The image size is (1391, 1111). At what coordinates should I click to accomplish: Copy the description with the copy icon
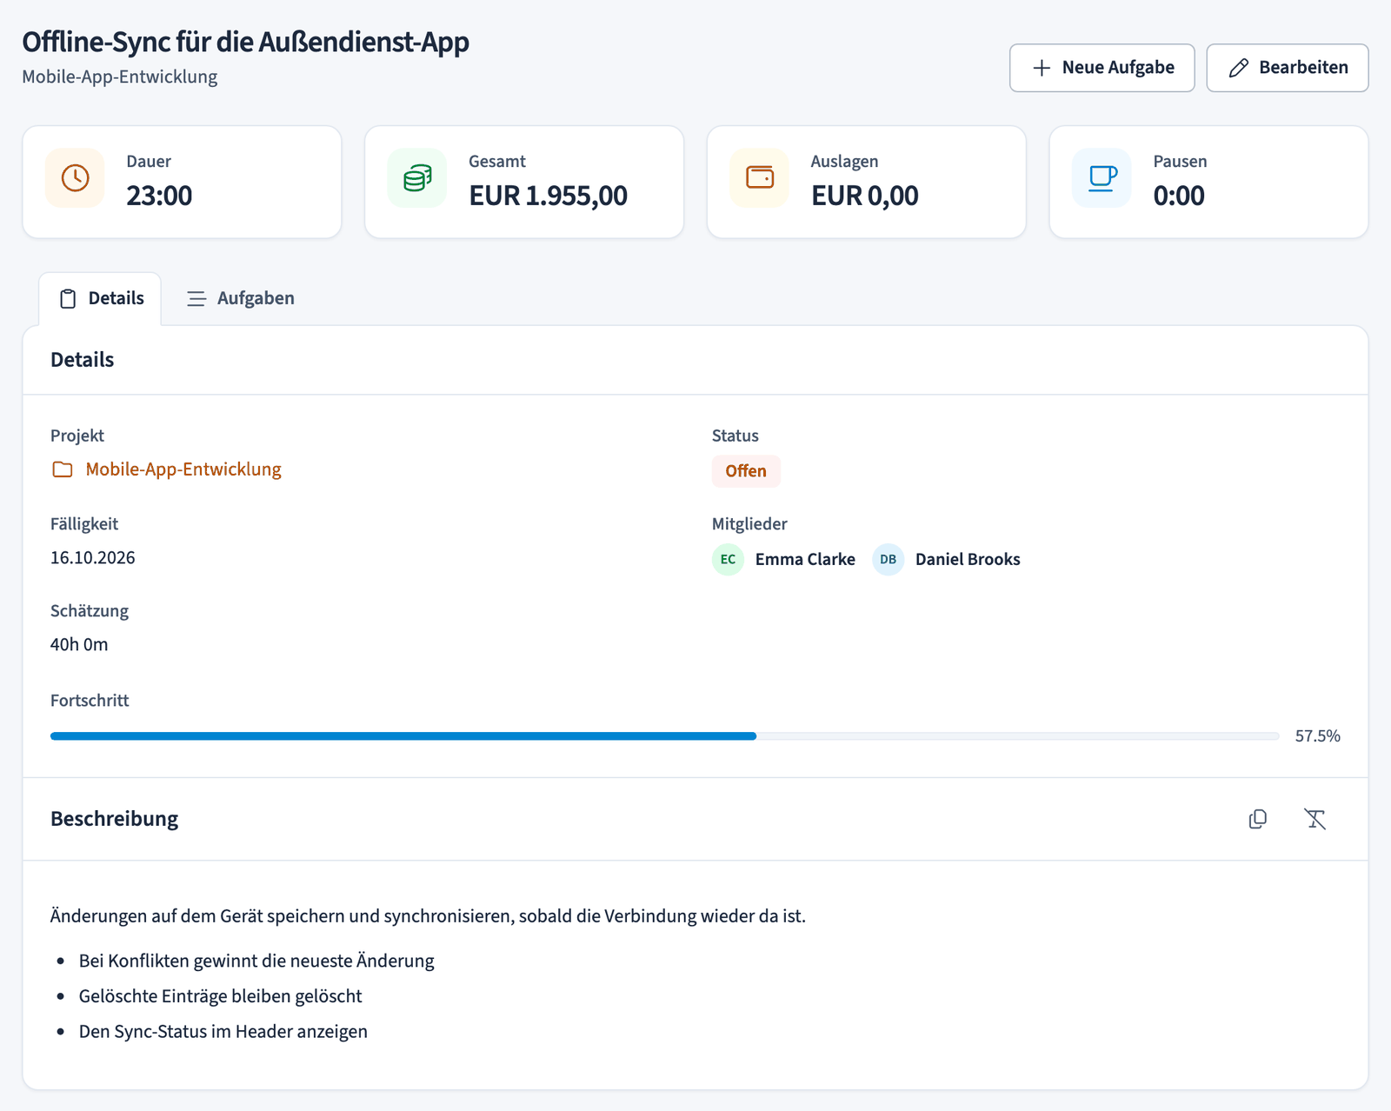1257,819
